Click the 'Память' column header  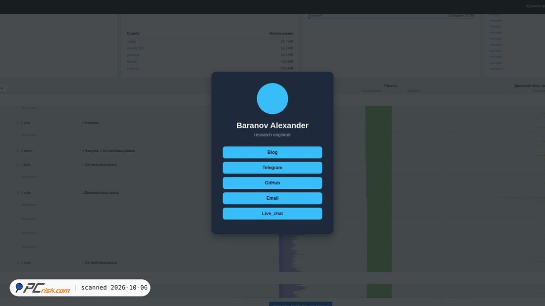click(x=391, y=86)
